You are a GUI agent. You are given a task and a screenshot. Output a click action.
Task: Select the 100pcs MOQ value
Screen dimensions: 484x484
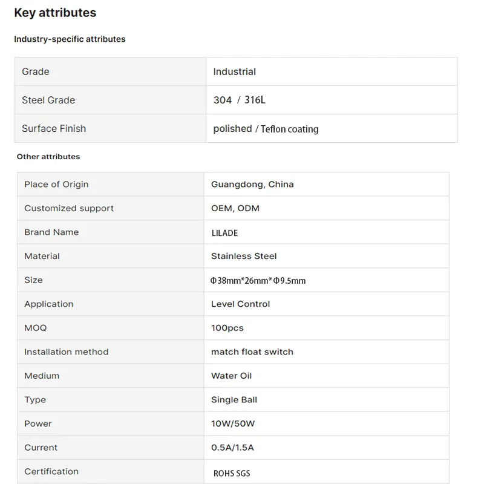(227, 328)
